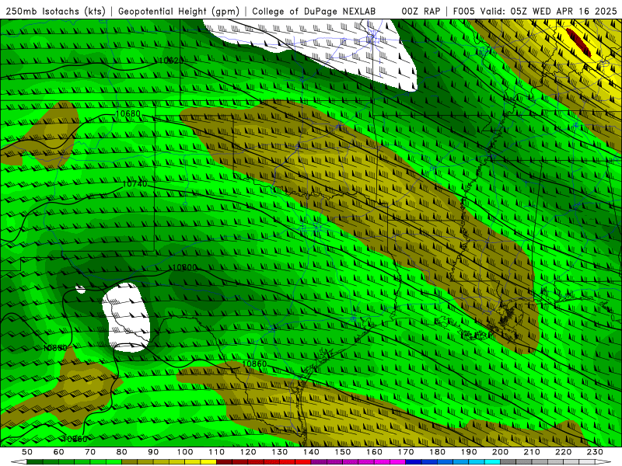Click the 100 value on the color scale

[185, 452]
